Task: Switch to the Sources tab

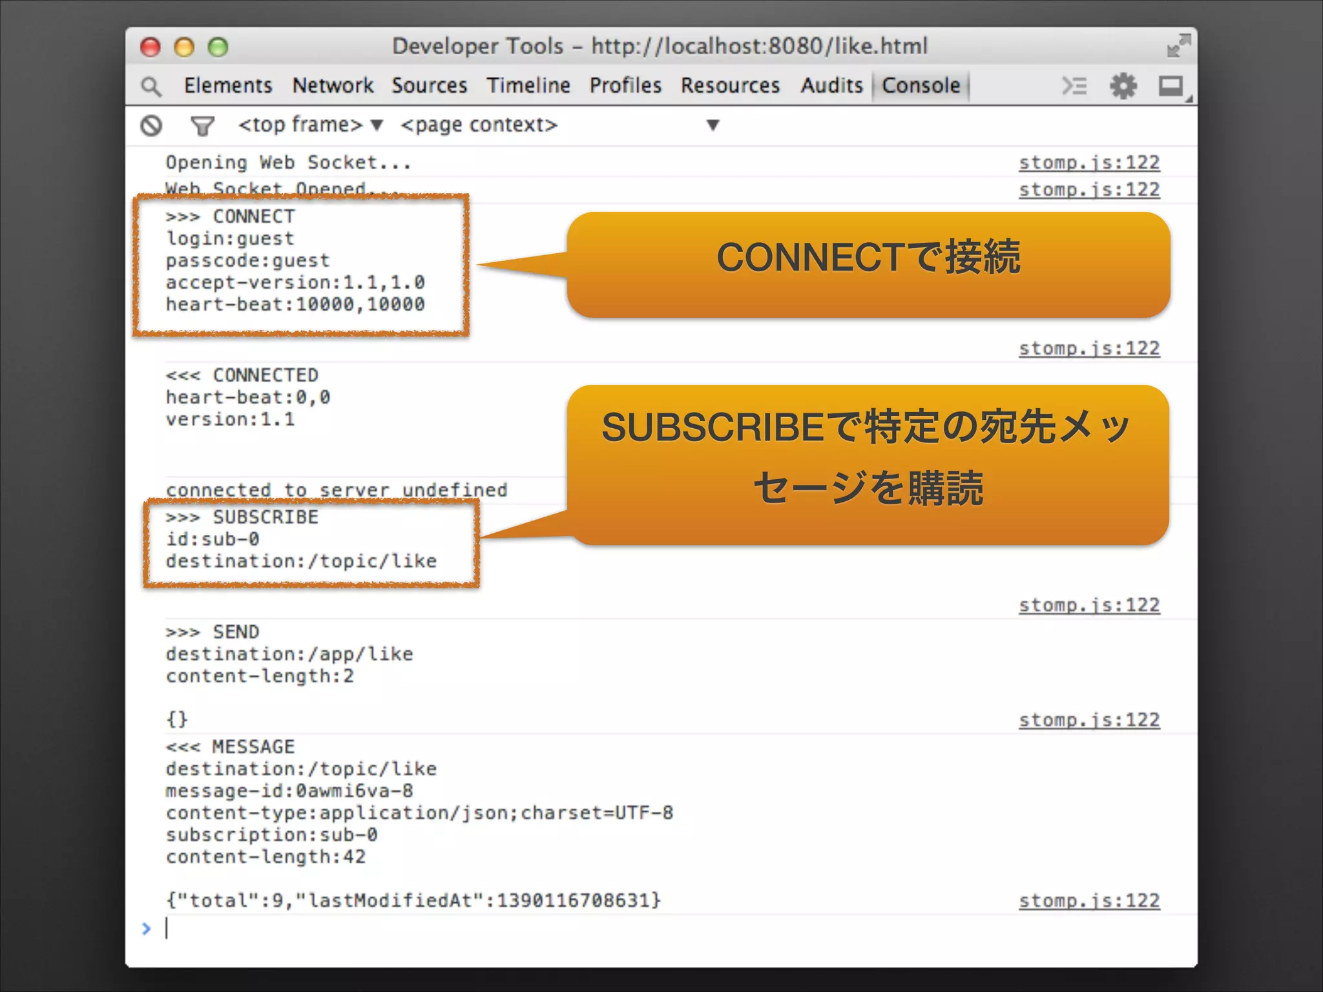Action: [x=430, y=85]
